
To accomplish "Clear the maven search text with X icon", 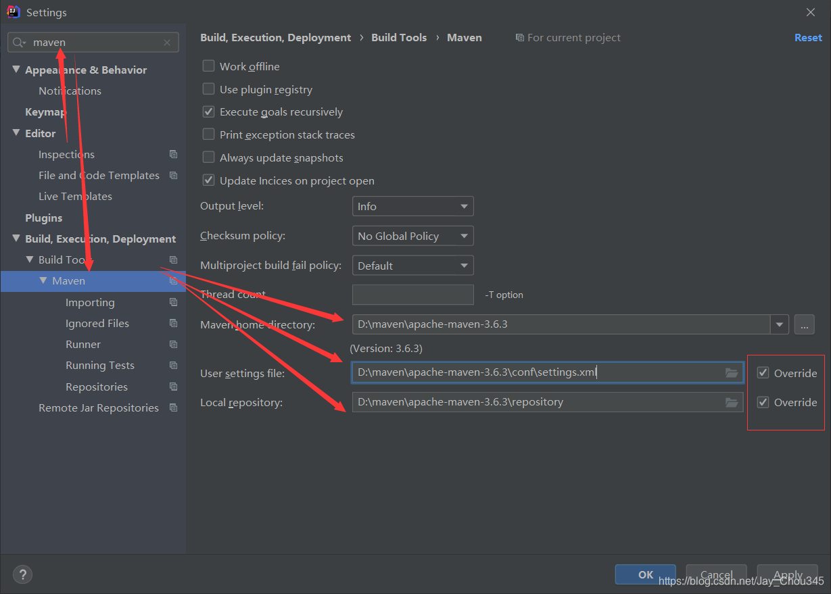I will click(x=167, y=43).
